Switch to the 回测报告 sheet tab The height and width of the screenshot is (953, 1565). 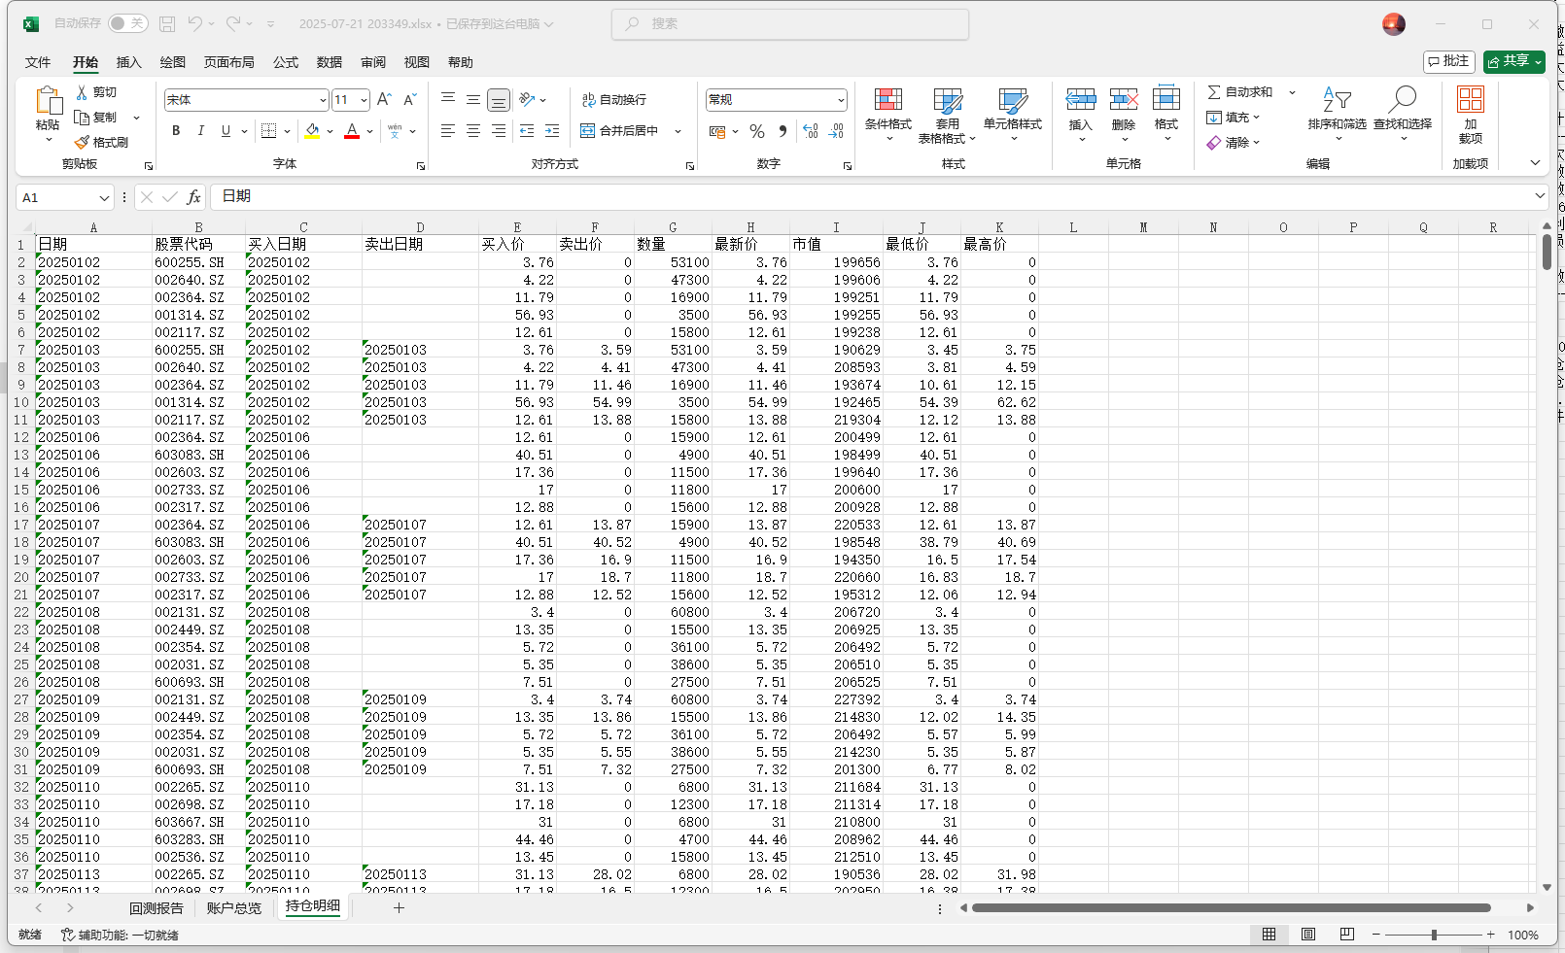(156, 908)
